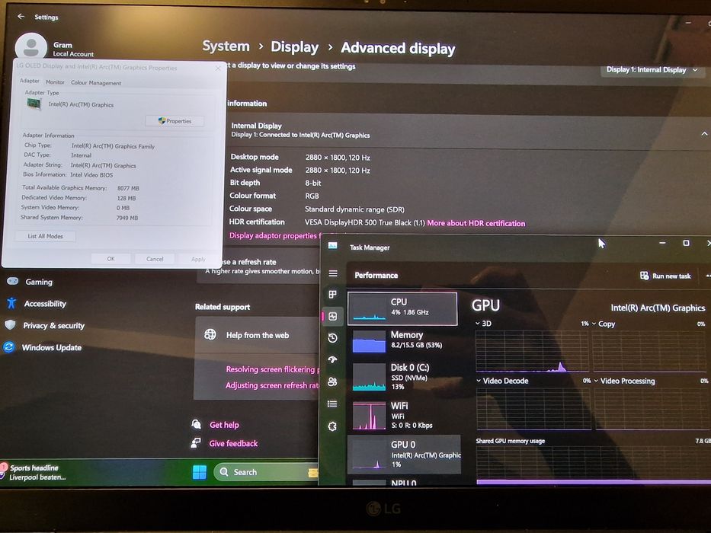Open More about HDR certification link
The height and width of the screenshot is (533, 711).
tap(476, 223)
